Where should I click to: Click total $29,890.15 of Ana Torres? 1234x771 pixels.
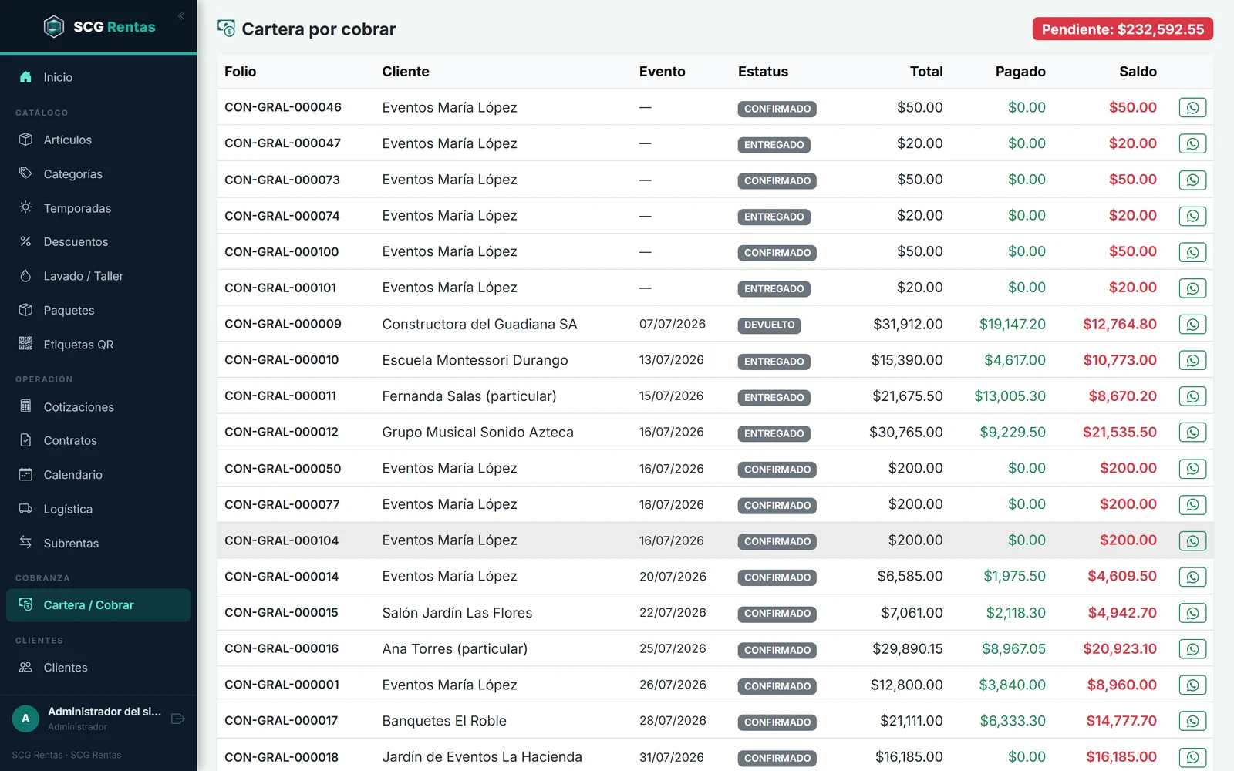pyautogui.click(x=908, y=649)
